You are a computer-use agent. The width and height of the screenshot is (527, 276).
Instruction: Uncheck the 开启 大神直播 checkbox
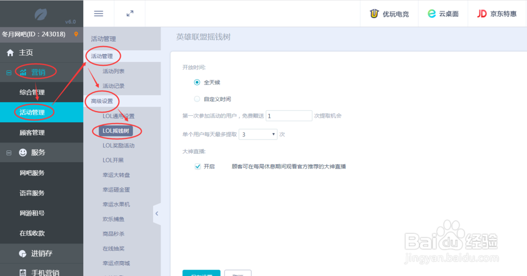tap(198, 166)
